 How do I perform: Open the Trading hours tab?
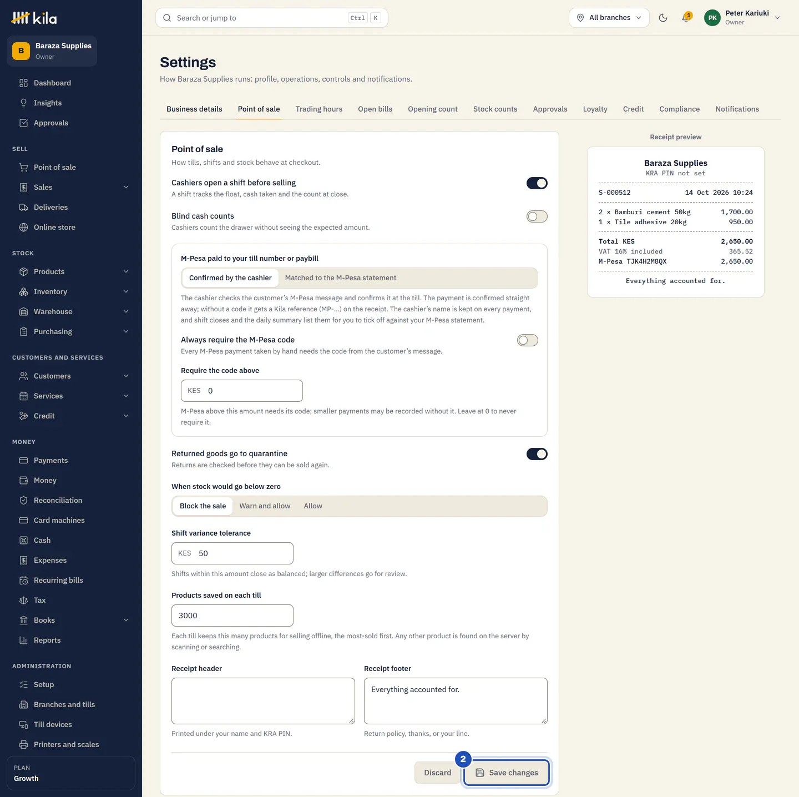(319, 109)
